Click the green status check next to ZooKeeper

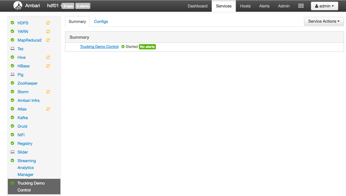[x=12, y=83]
